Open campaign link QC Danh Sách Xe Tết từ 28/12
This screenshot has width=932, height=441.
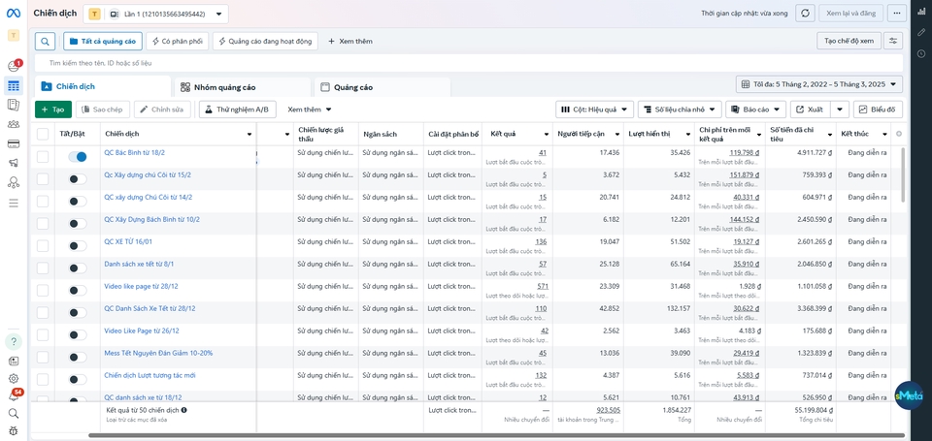(x=150, y=308)
